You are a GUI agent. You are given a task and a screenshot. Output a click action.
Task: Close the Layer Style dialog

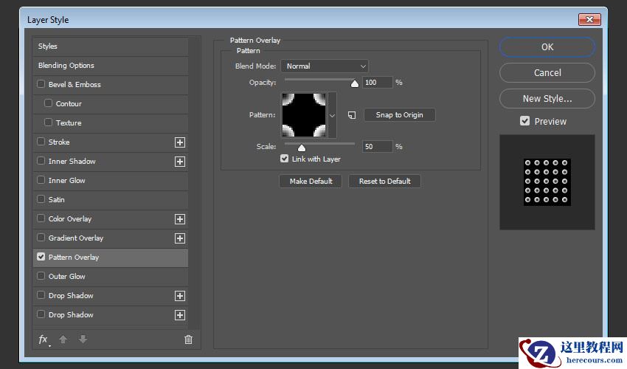[589, 19]
